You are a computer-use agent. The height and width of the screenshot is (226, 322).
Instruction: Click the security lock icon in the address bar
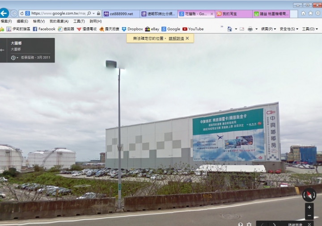click(x=98, y=13)
